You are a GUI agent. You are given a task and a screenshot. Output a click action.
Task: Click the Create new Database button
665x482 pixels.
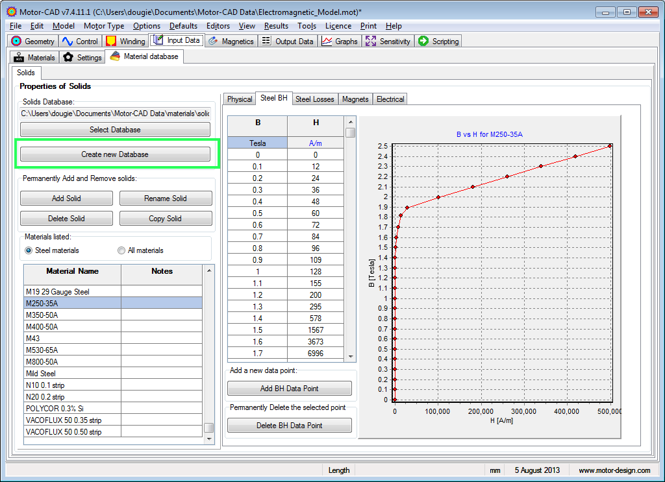coord(115,154)
